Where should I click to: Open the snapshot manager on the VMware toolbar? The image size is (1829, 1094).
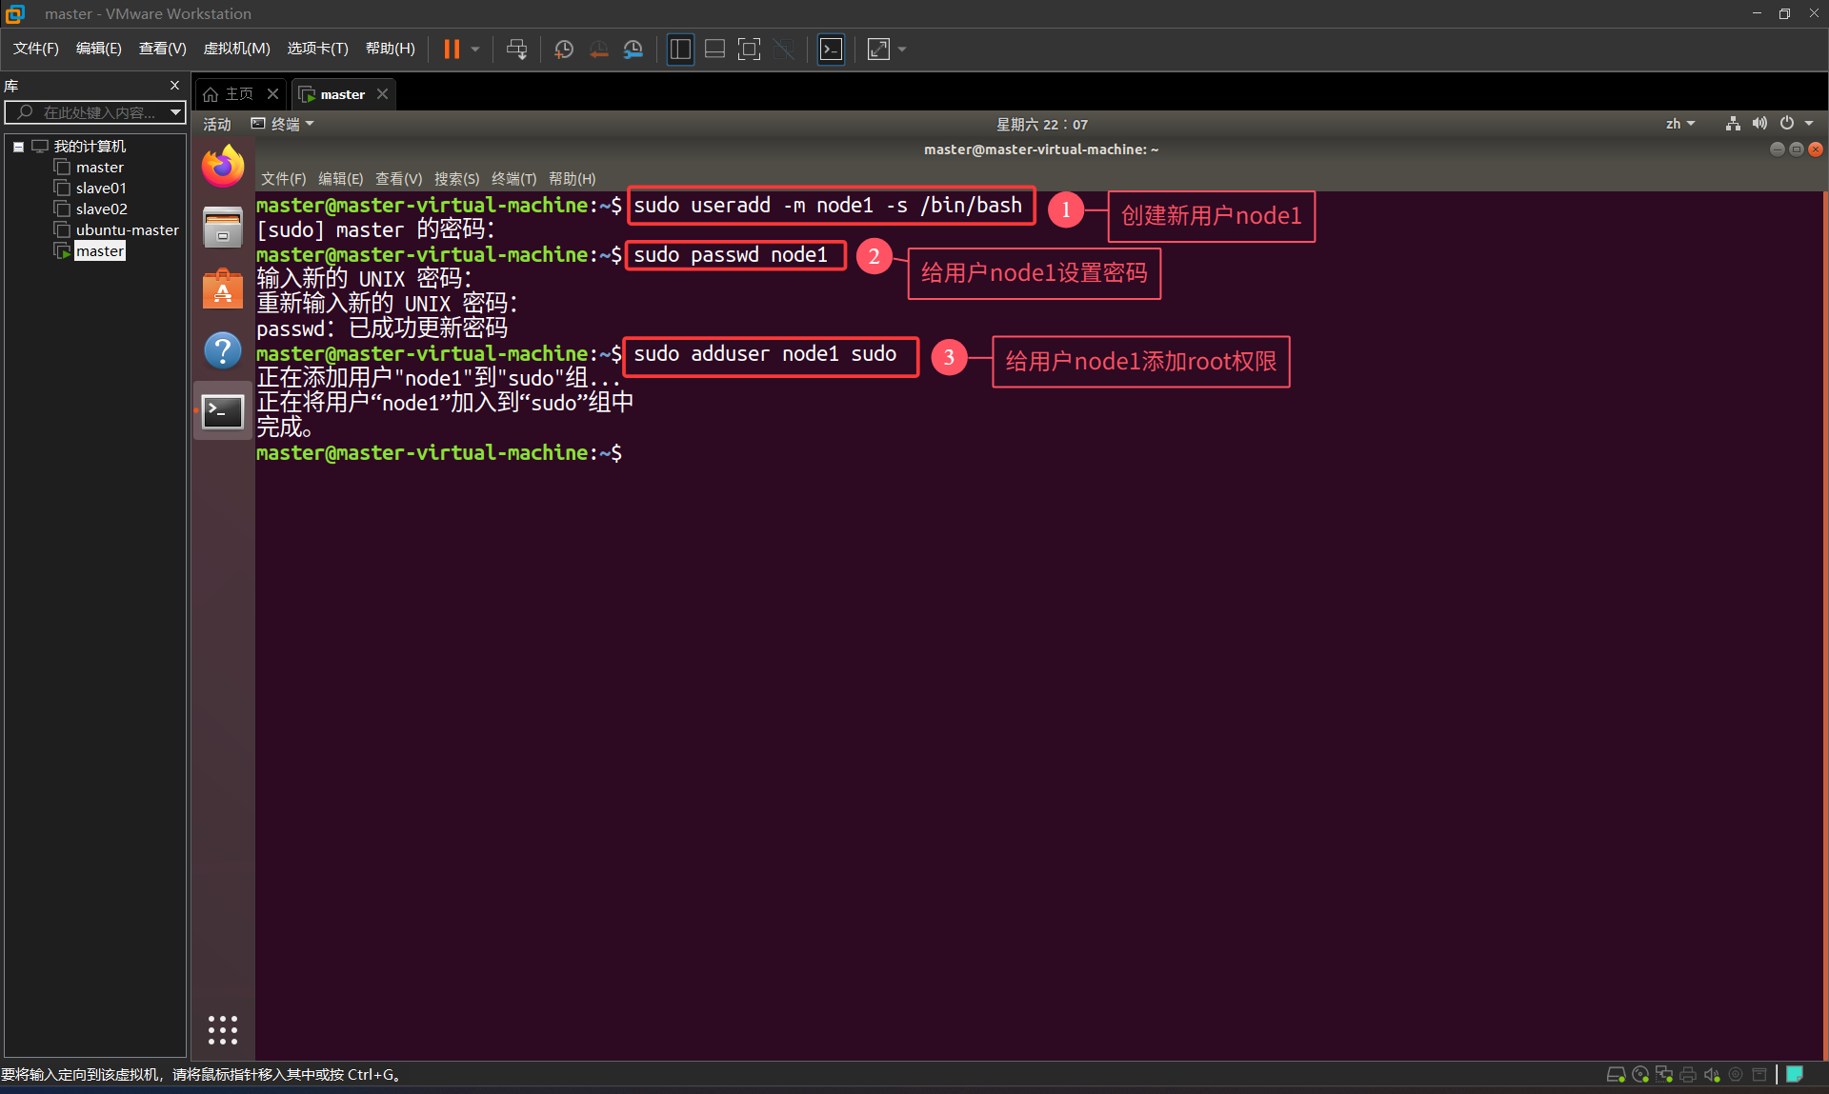(633, 49)
